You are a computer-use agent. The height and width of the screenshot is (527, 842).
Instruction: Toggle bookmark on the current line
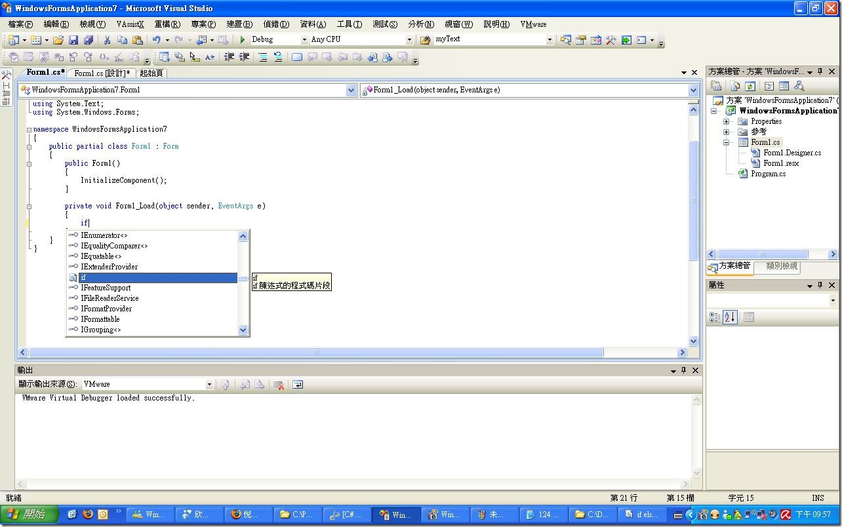pos(297,57)
